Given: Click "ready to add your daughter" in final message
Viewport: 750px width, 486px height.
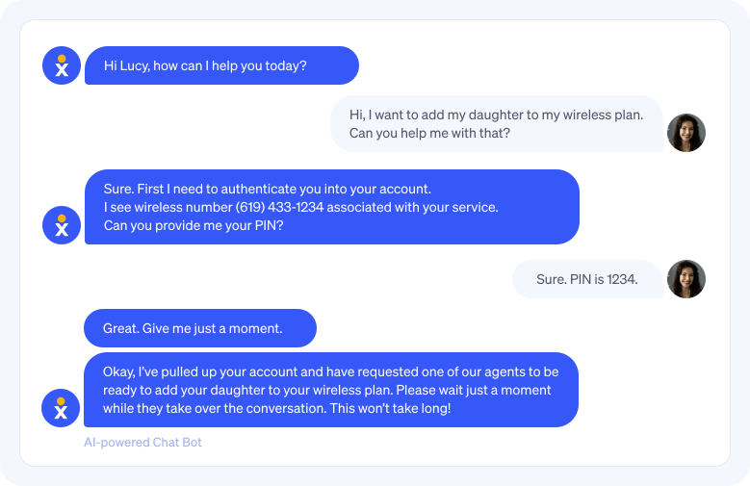Looking at the screenshot, I should coord(187,390).
